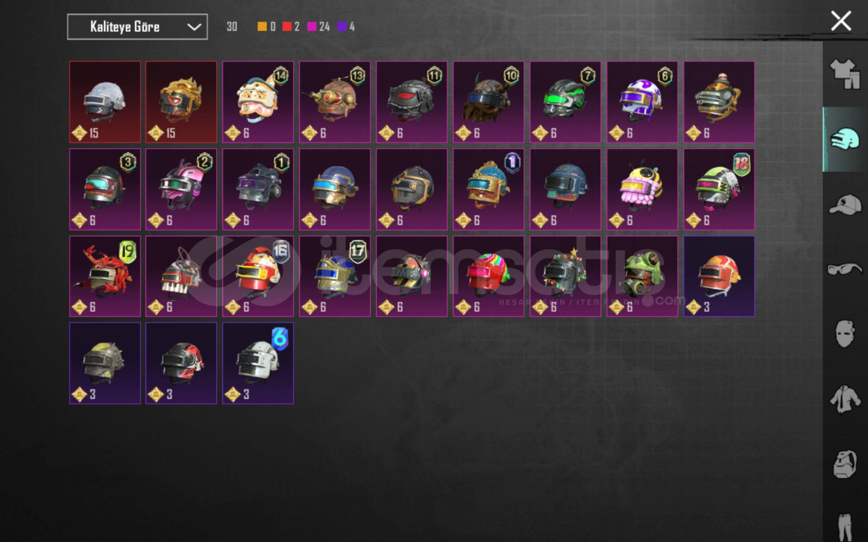Click the red quality color counter
Image resolution: width=868 pixels, height=542 pixels.
click(291, 27)
